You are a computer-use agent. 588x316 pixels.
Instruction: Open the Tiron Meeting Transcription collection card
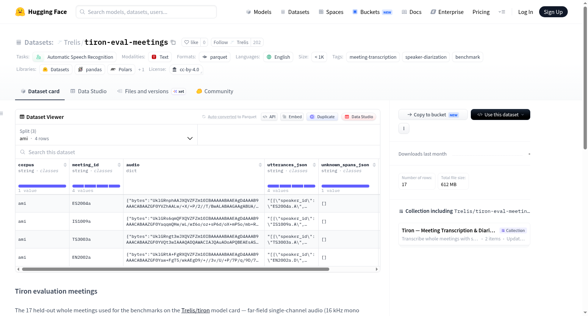click(464, 235)
